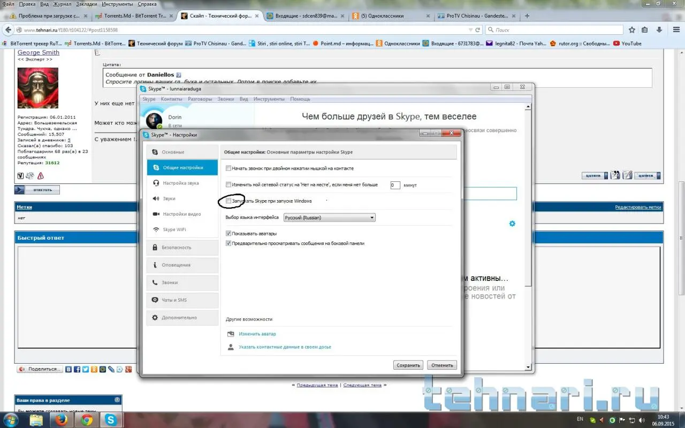
Task: Open 'Настройка звука' audio settings
Action: [x=182, y=183]
